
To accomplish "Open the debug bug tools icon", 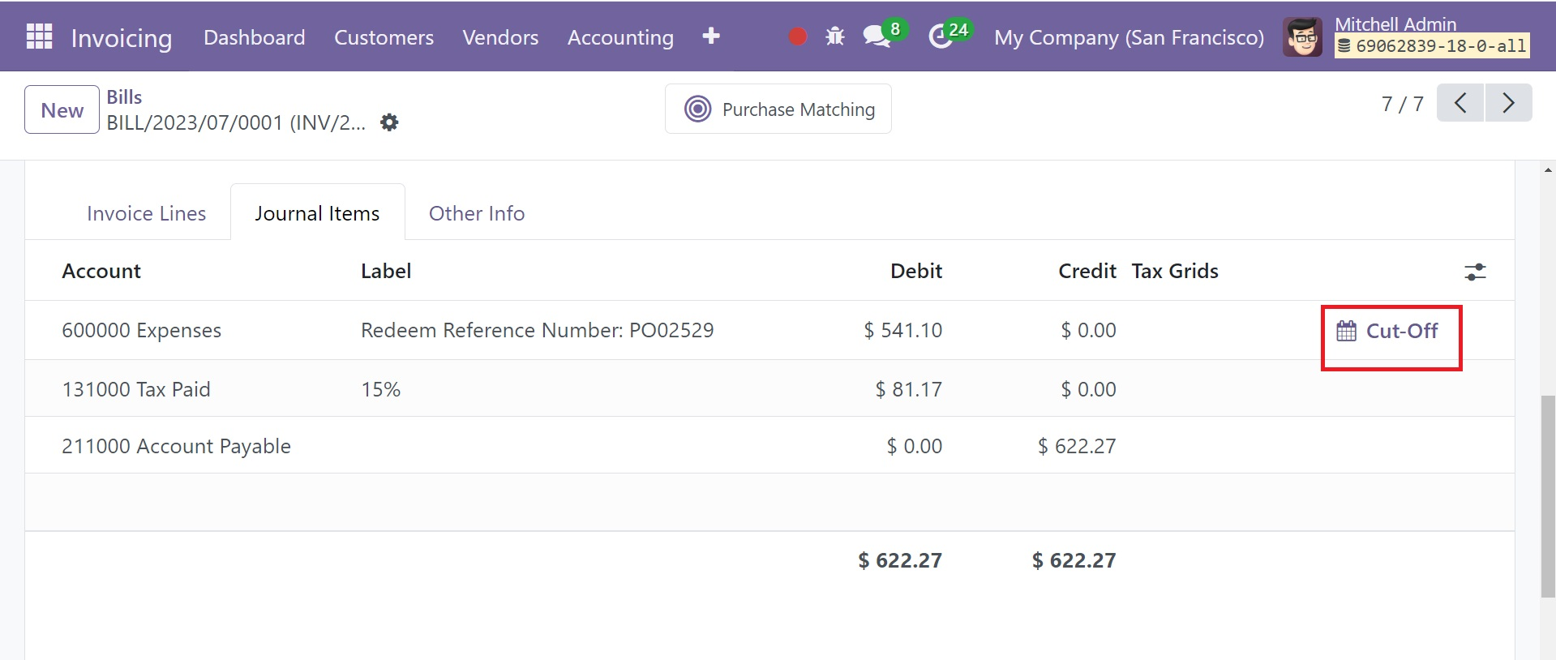I will pos(834,36).
